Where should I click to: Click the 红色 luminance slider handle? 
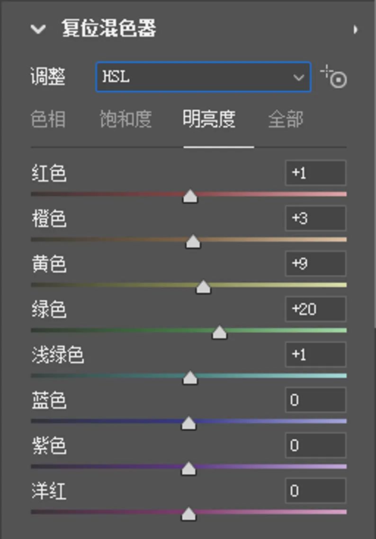(x=190, y=196)
